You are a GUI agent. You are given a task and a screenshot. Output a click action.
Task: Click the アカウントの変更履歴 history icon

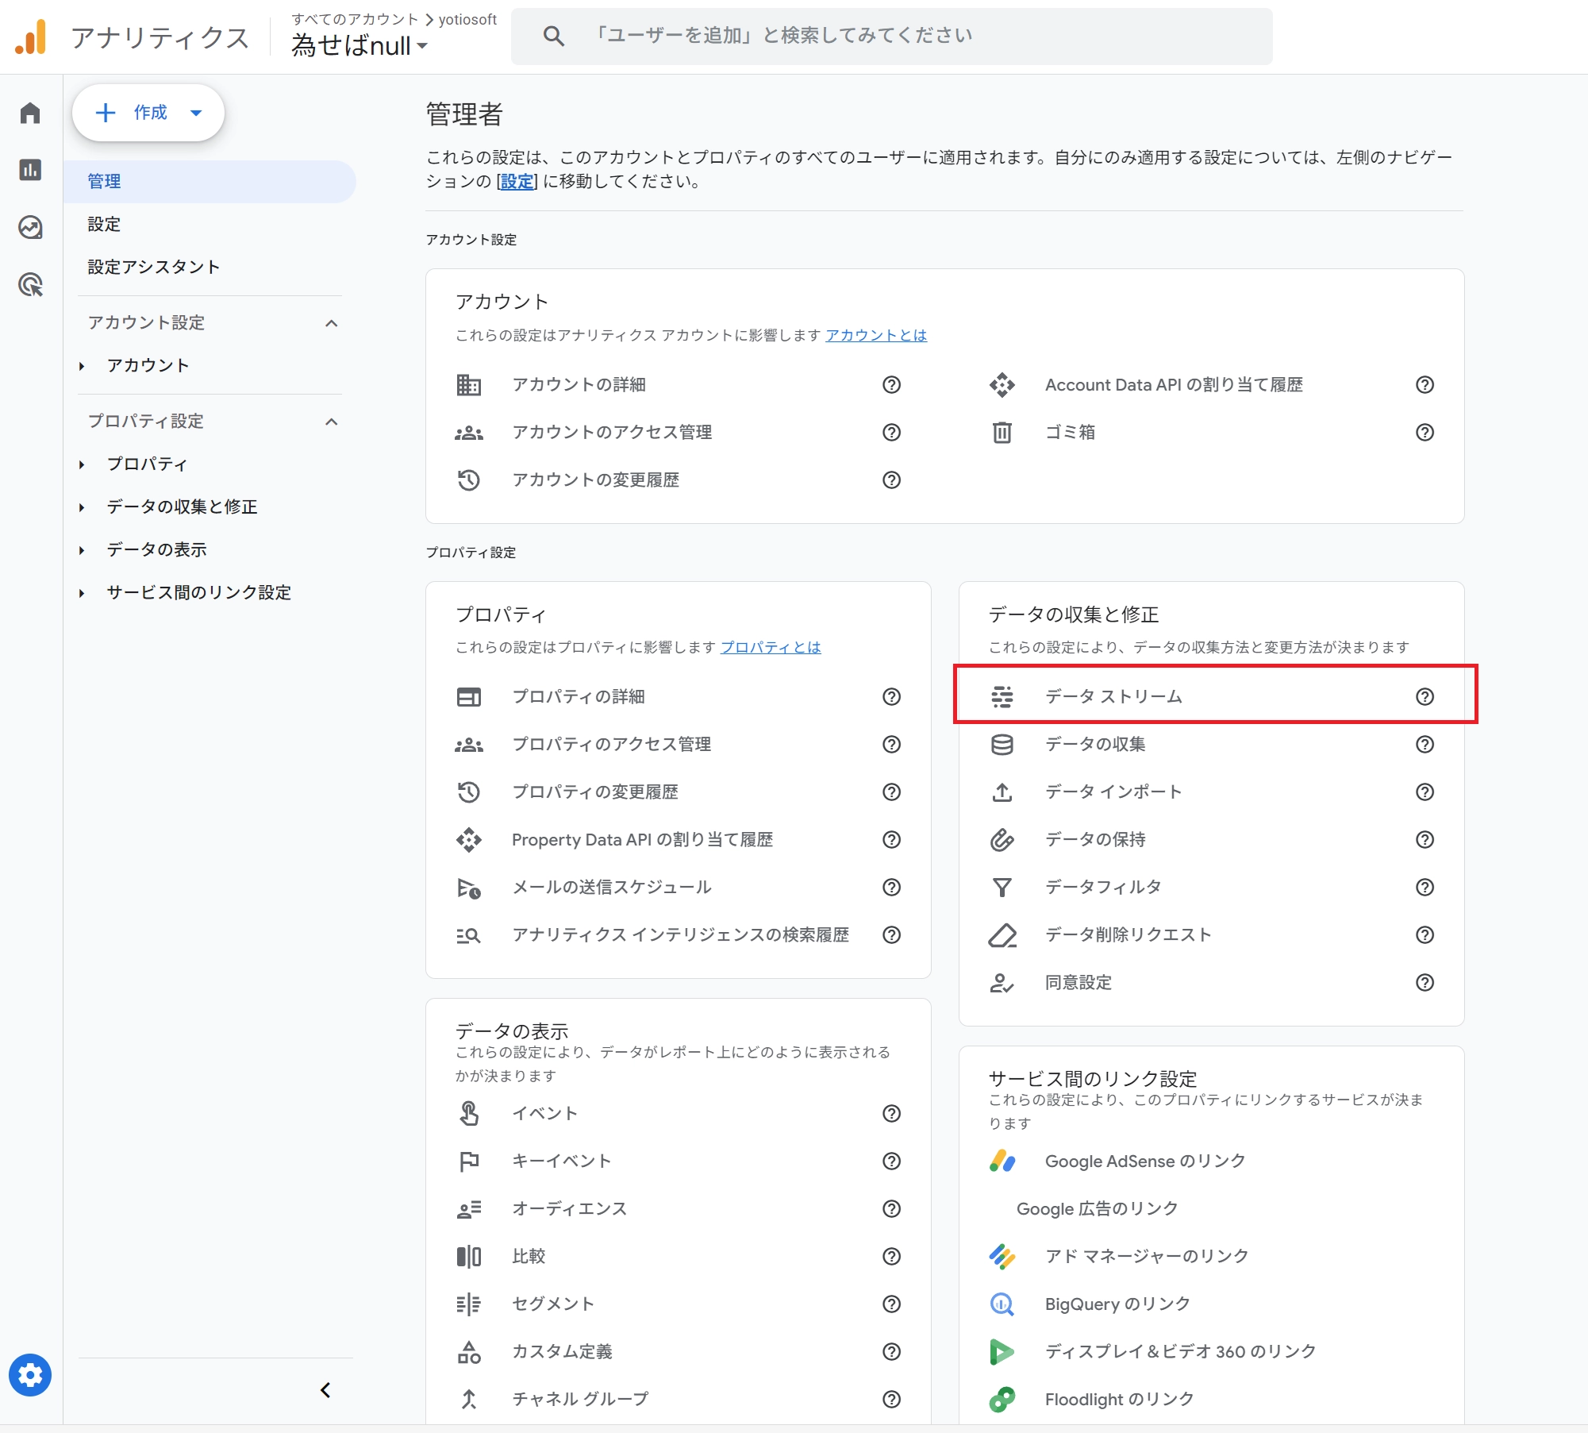tap(468, 480)
